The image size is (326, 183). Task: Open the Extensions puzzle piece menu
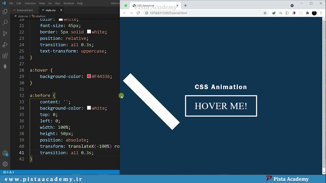tap(307, 13)
